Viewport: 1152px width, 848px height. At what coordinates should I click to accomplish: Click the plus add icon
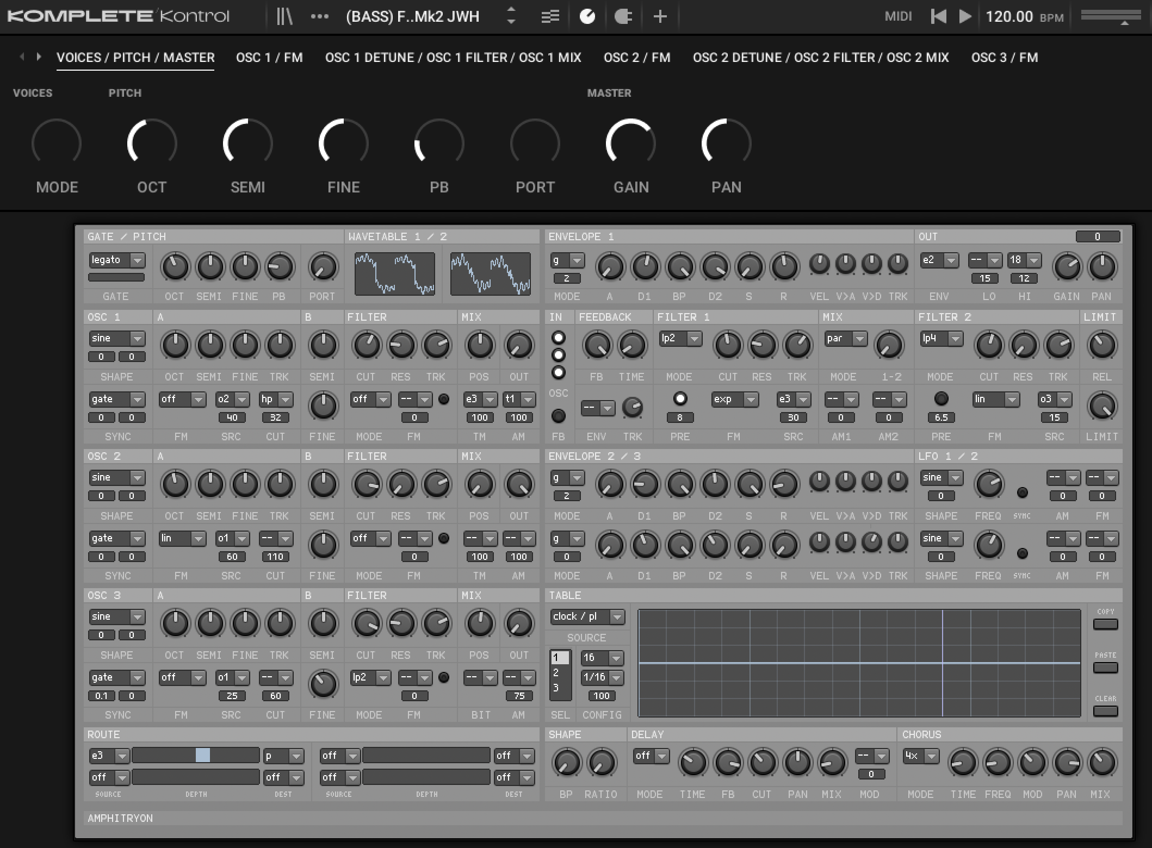click(660, 16)
